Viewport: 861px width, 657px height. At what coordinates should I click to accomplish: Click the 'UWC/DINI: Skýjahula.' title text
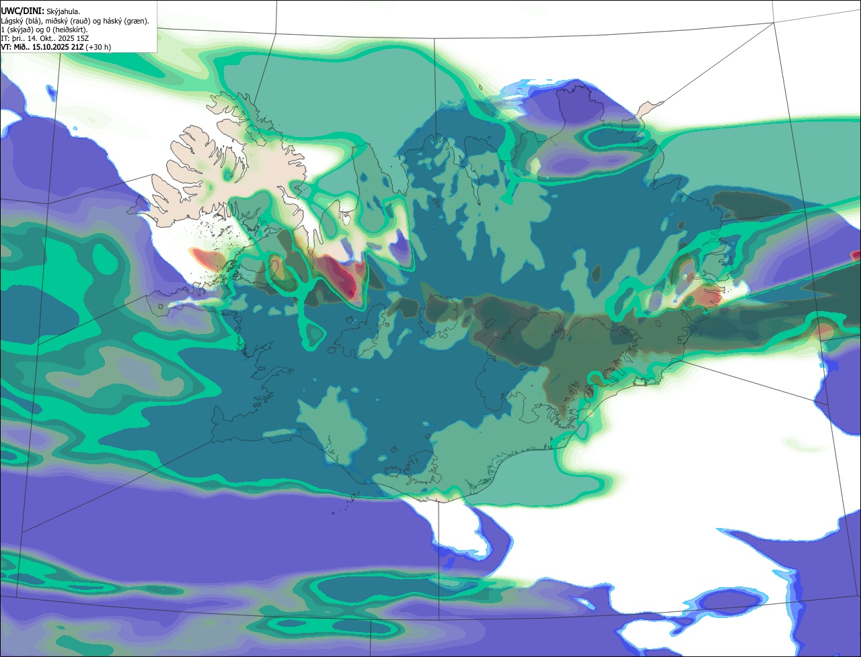click(x=41, y=11)
